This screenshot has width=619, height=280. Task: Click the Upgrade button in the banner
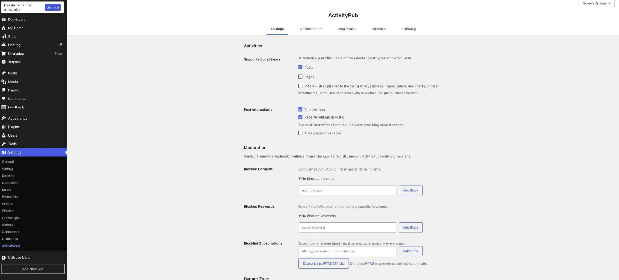click(x=53, y=7)
